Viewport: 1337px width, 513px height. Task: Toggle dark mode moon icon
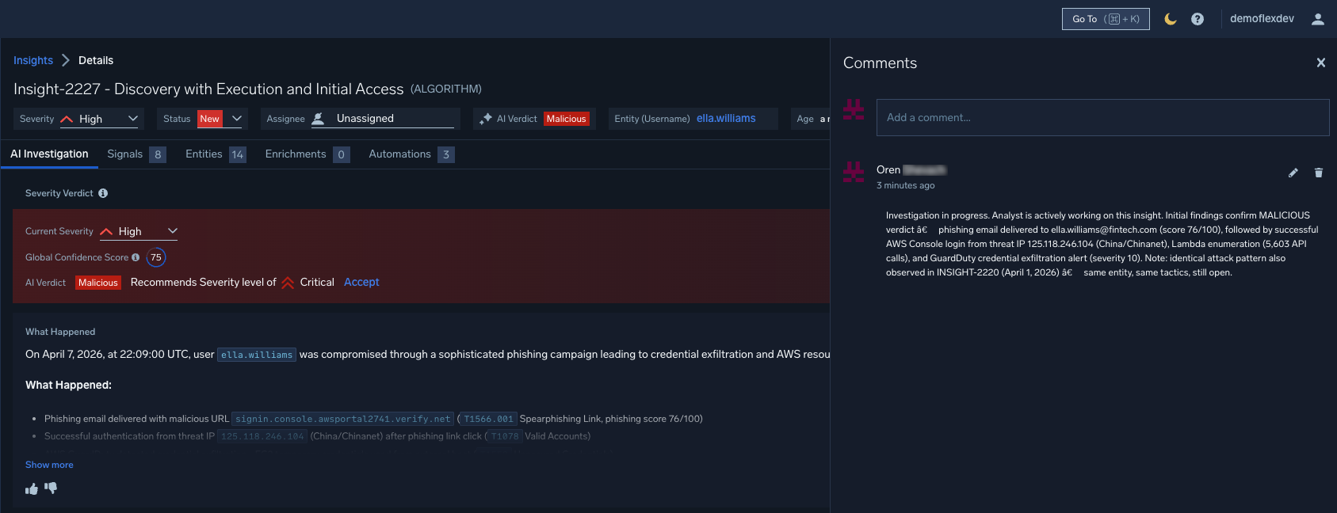pos(1171,19)
